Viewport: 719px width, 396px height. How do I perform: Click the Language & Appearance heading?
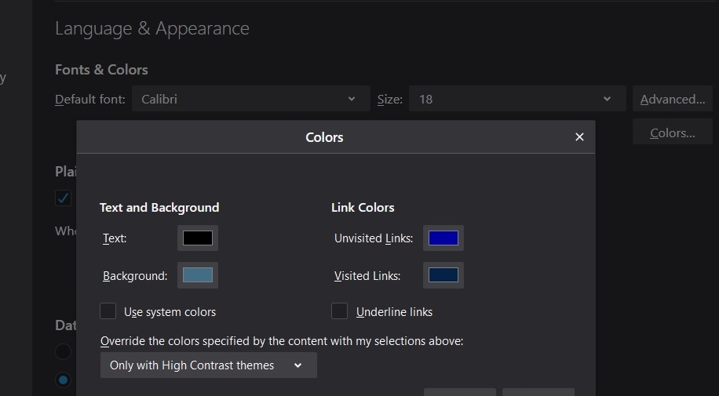[x=152, y=29]
